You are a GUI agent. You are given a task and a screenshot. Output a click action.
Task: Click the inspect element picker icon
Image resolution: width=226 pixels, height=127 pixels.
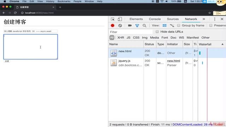click(113, 19)
